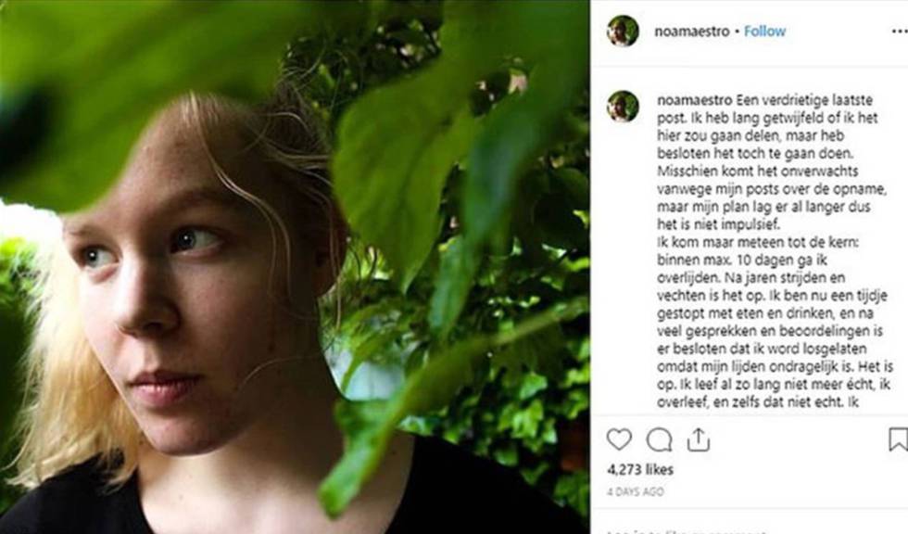Like the post with the heart icon
The height and width of the screenshot is (534, 908).
[x=619, y=439]
